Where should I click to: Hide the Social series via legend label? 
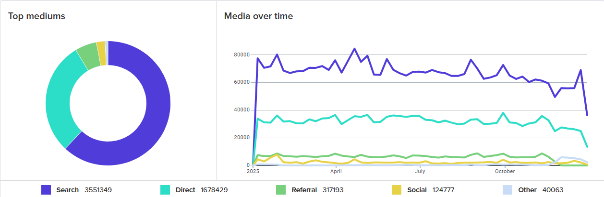tap(417, 190)
